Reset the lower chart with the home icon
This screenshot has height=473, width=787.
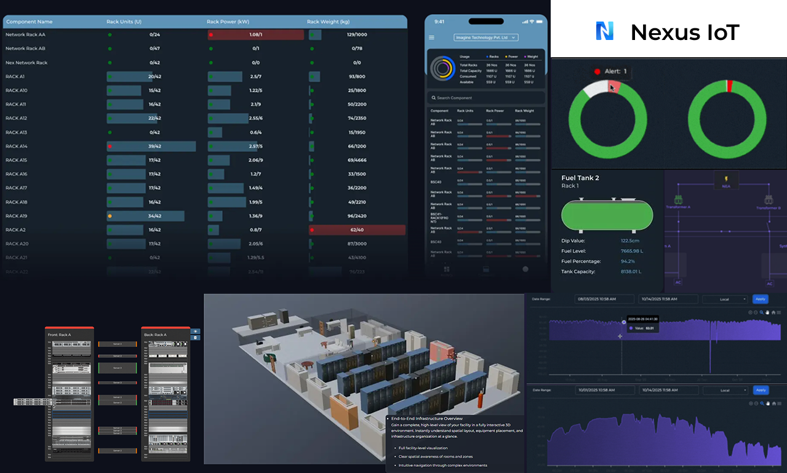tap(774, 403)
